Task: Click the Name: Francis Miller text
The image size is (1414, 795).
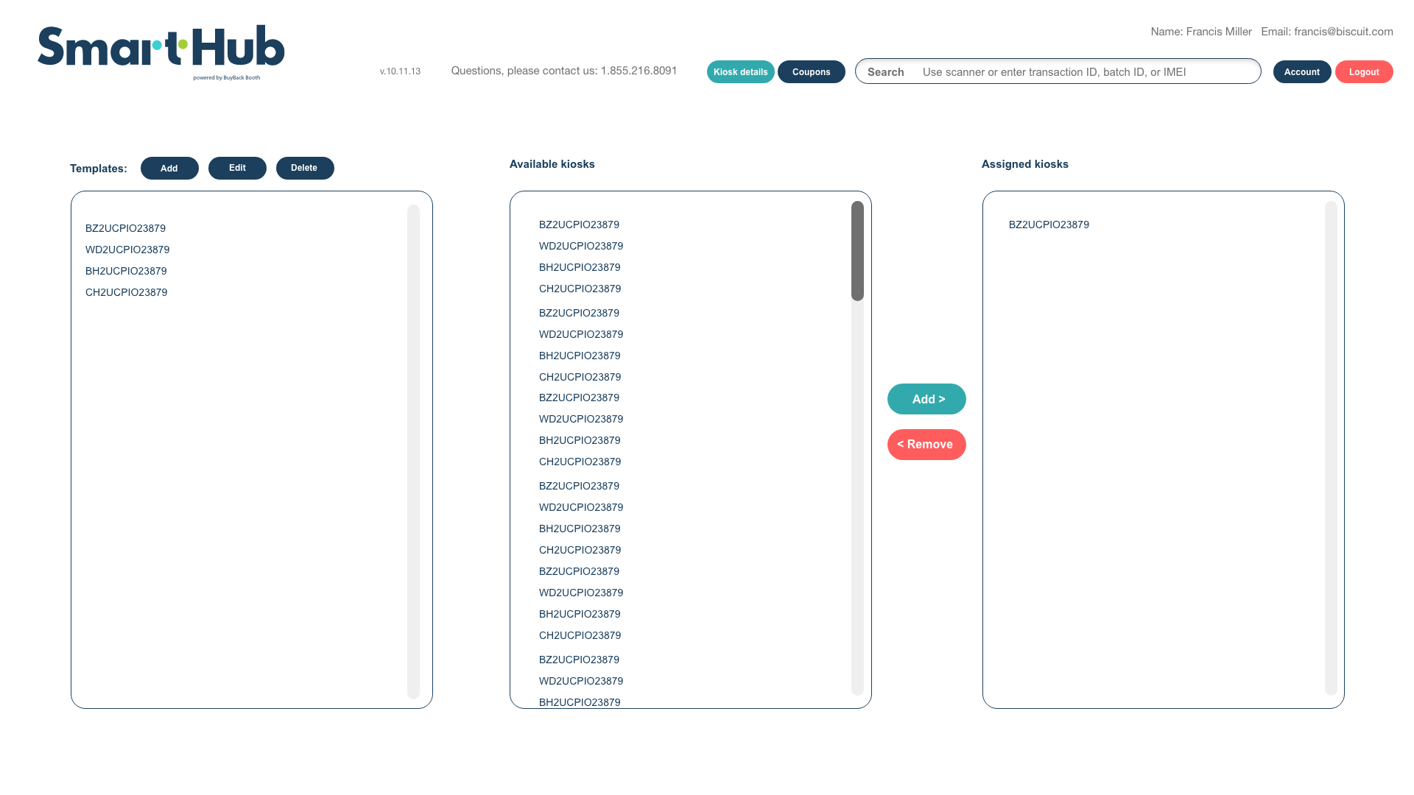Action: 1201,32
